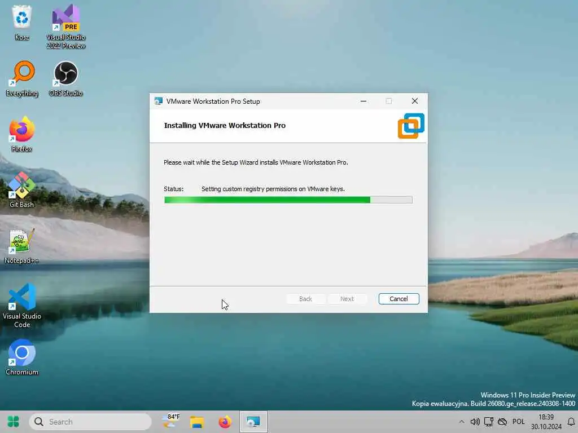
Task: Click the disabled Back button
Action: [305, 299]
